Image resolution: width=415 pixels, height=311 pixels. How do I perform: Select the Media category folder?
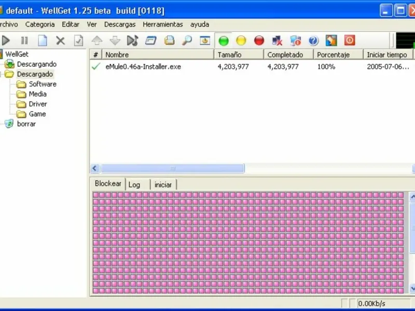point(37,94)
